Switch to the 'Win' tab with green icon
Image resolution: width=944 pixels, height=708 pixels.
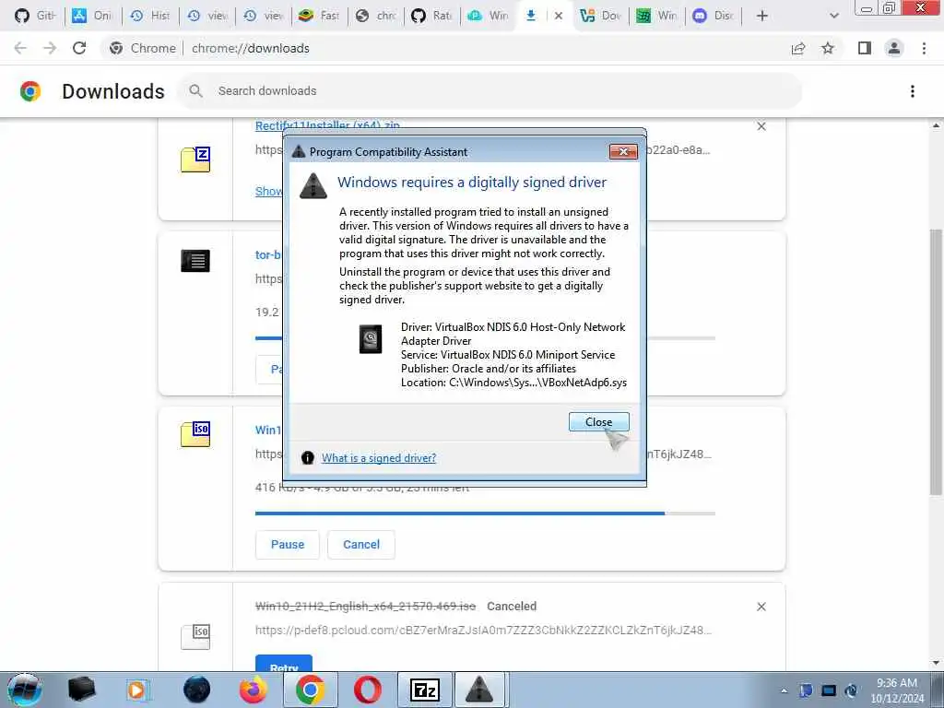pos(657,16)
